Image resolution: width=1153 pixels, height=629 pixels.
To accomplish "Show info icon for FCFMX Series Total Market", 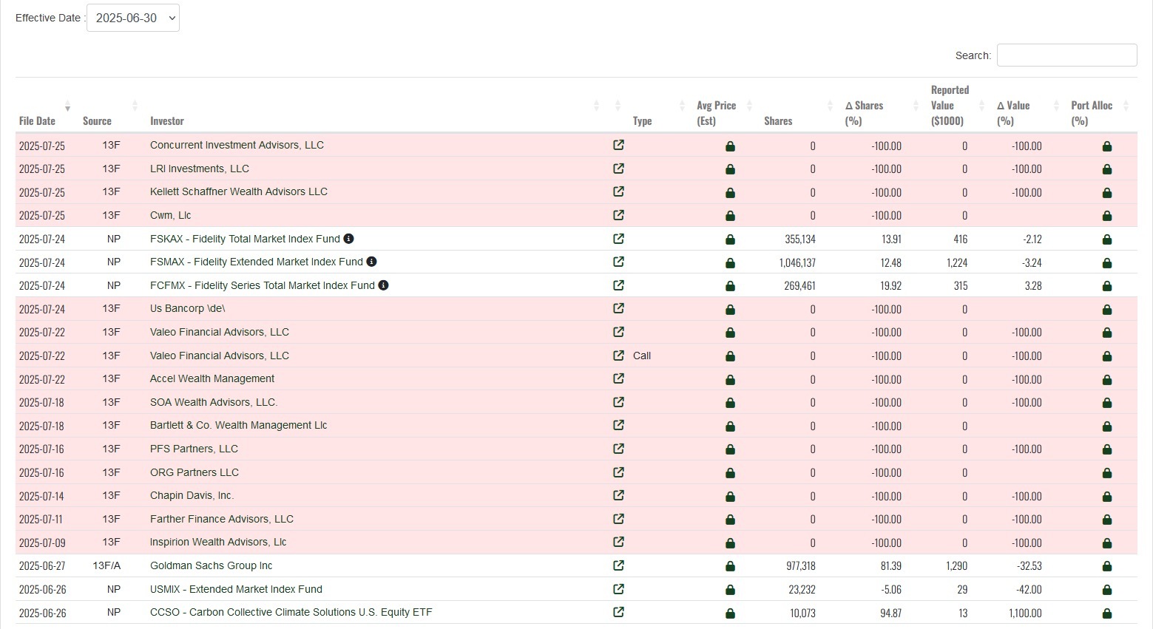I will 383,285.
